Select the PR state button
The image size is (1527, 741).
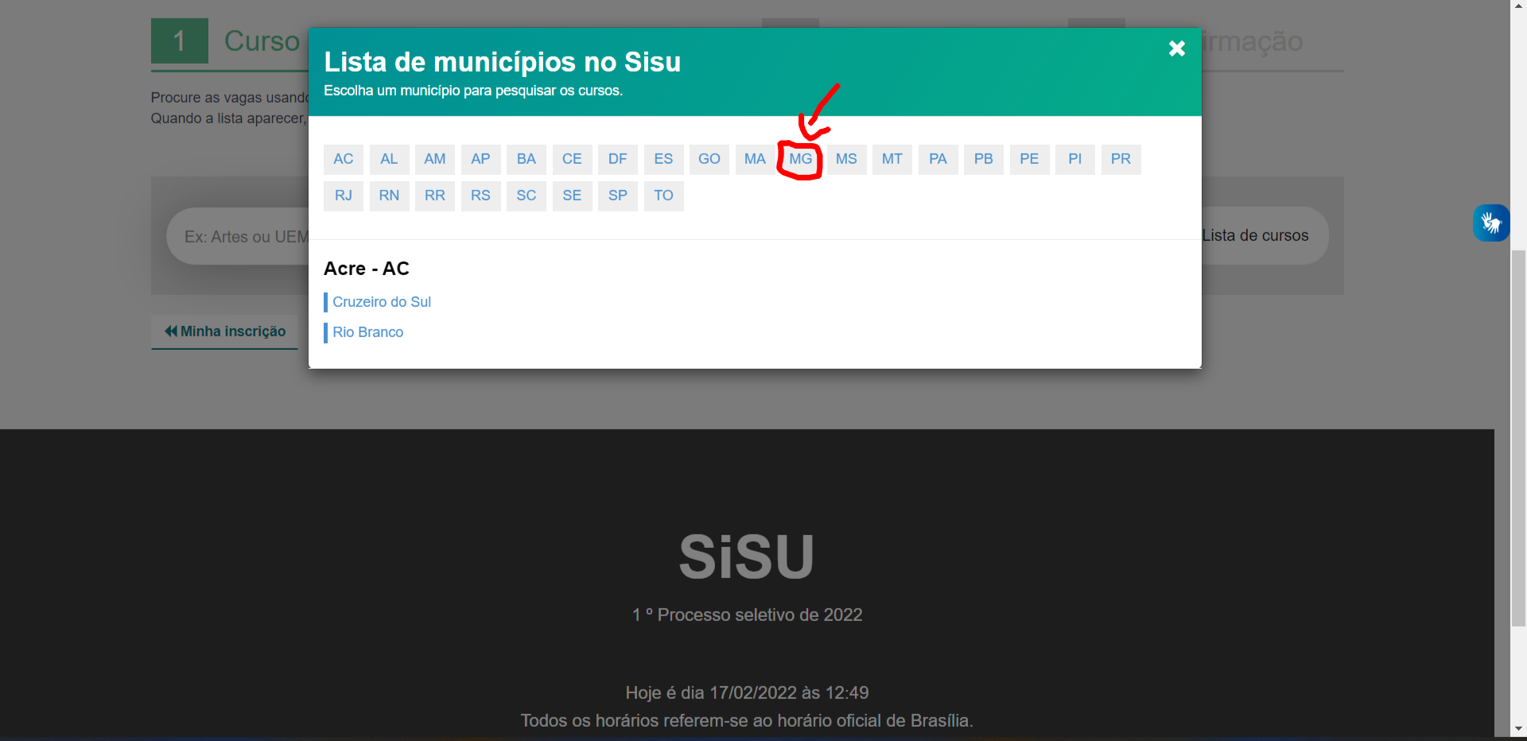[x=1120, y=159]
